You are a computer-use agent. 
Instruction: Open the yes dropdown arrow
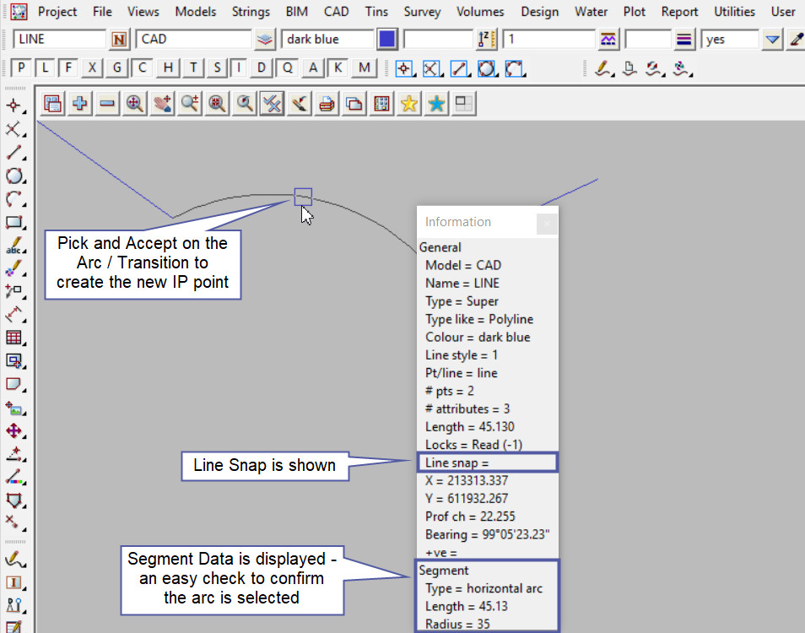tap(772, 40)
